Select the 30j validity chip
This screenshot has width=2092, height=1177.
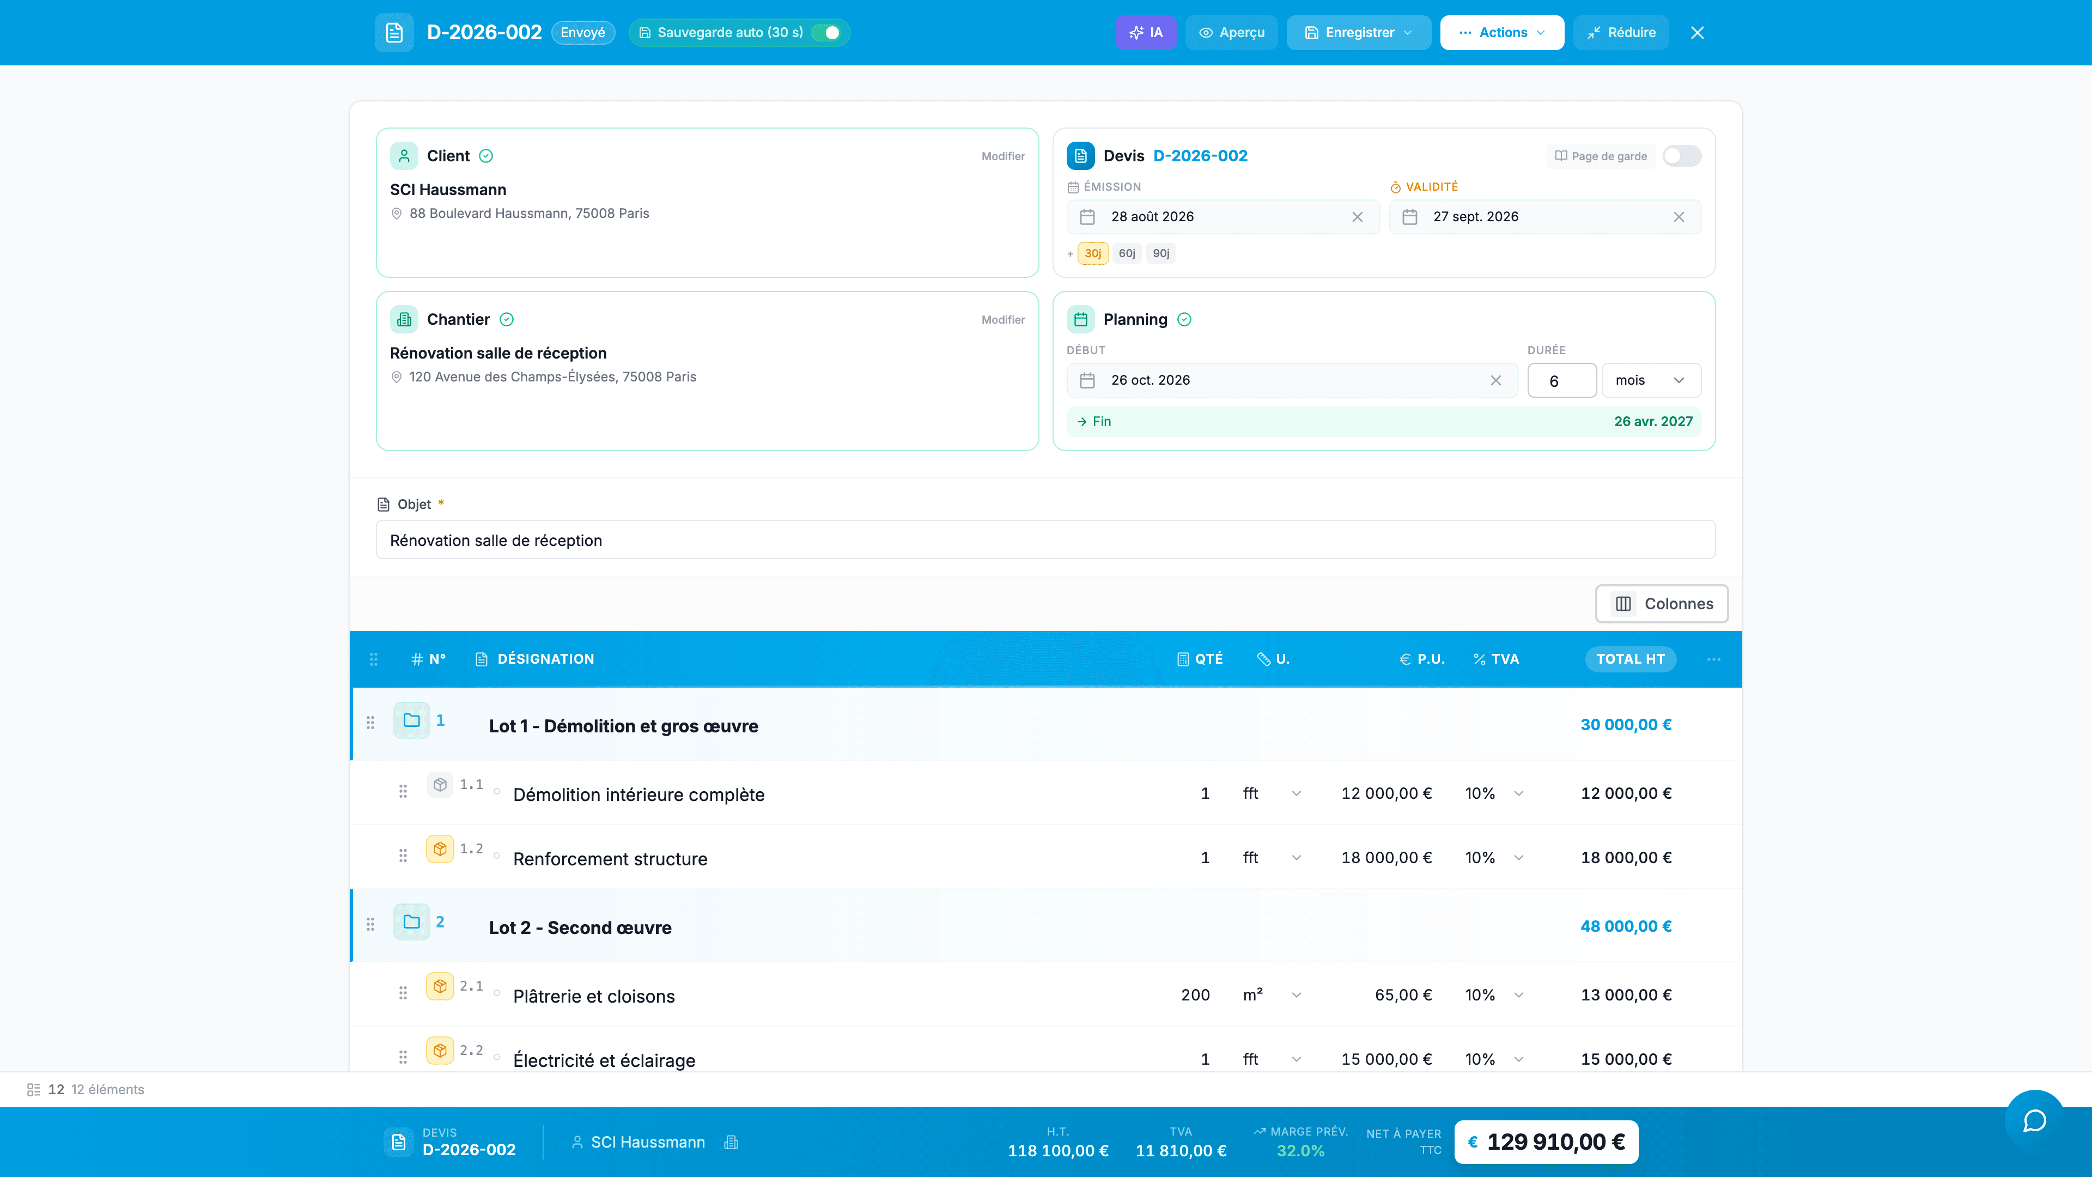(x=1093, y=253)
